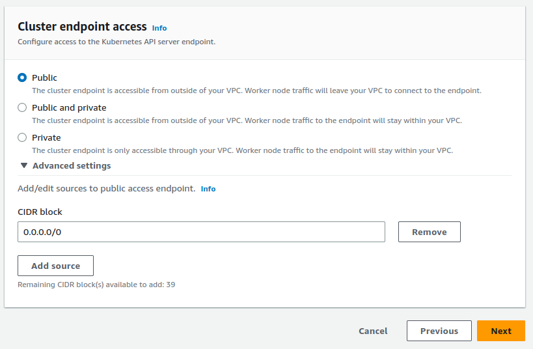Click the Remaining CIDR blocks available text

click(96, 285)
